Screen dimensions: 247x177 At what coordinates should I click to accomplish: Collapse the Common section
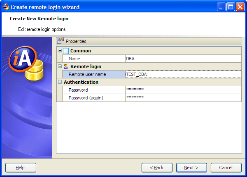(x=60, y=51)
